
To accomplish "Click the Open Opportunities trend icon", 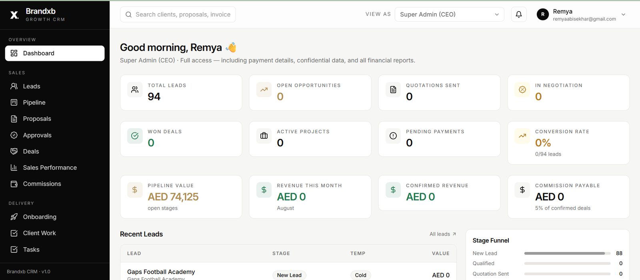I will pos(264,90).
